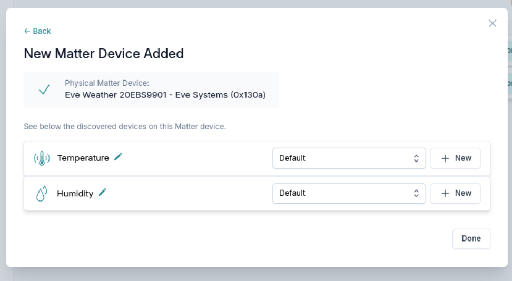Click the Temperature device label
512x281 pixels.
coord(83,158)
